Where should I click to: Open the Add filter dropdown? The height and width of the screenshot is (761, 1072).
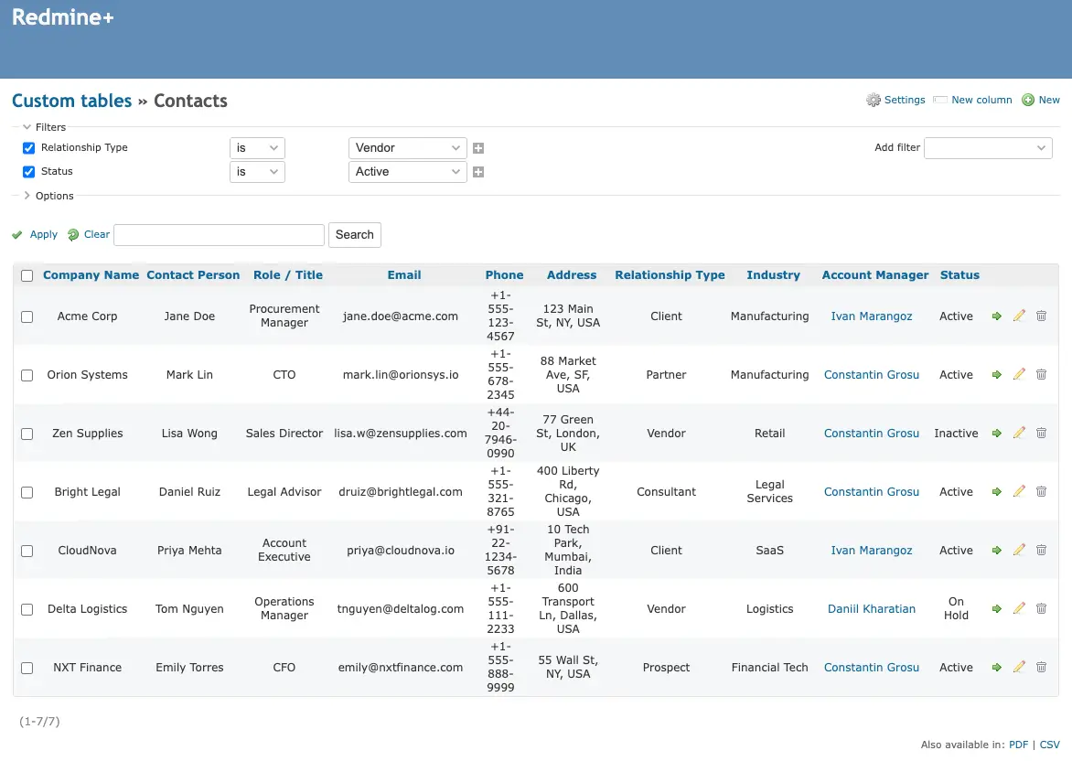[x=988, y=147]
